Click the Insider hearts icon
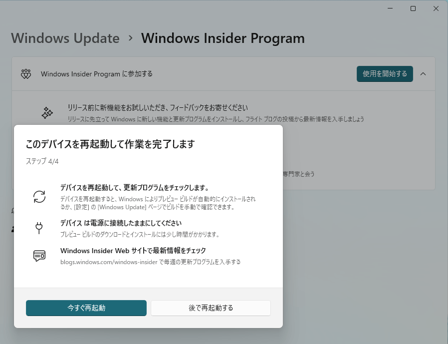Image resolution: width=448 pixels, height=344 pixels. (26, 74)
